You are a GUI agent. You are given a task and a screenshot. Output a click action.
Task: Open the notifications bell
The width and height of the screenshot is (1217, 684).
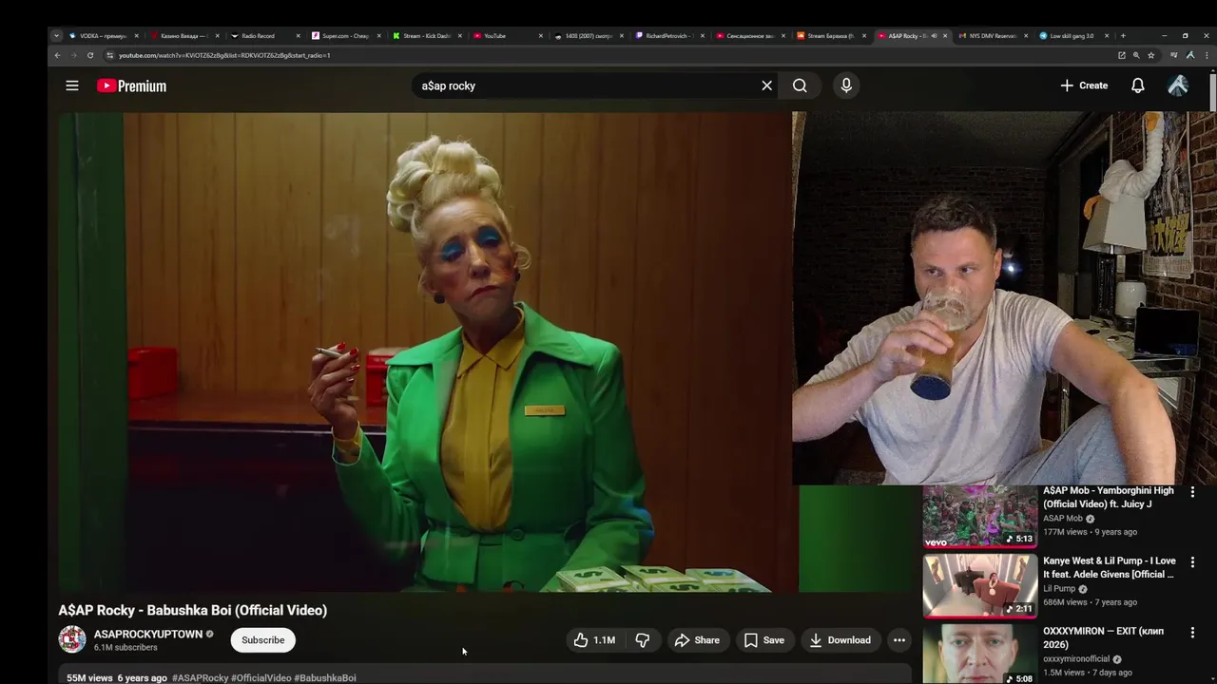[1137, 85]
